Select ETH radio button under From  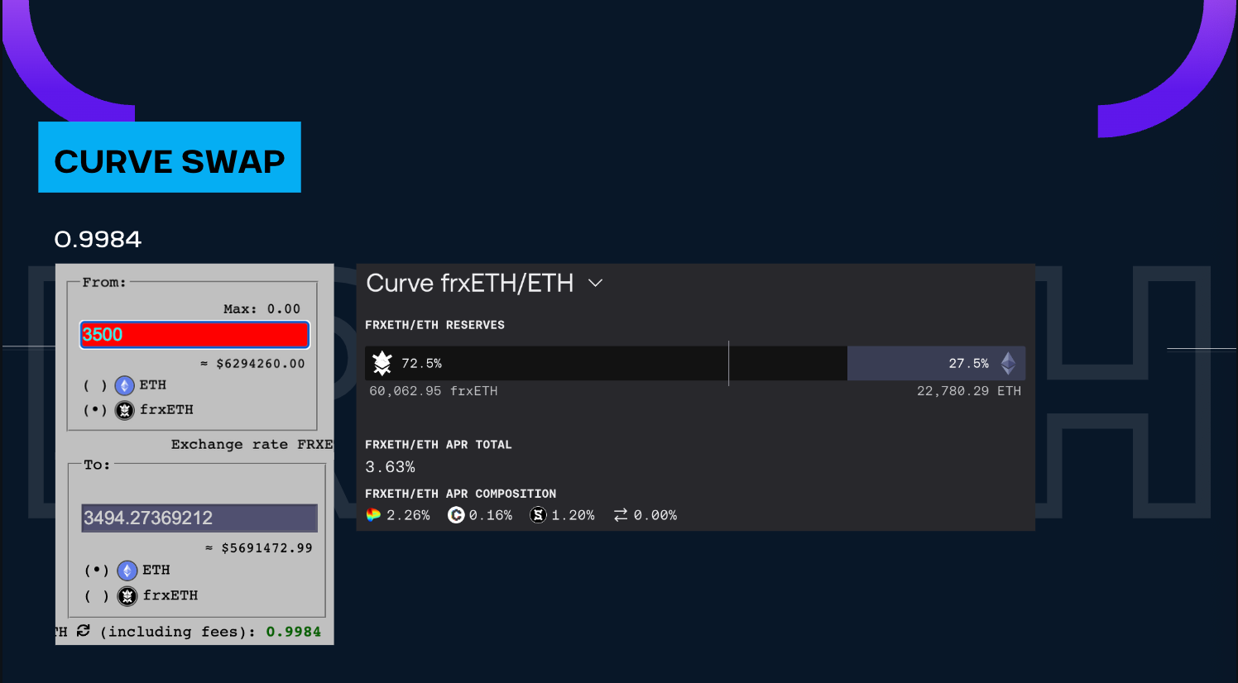(x=95, y=385)
